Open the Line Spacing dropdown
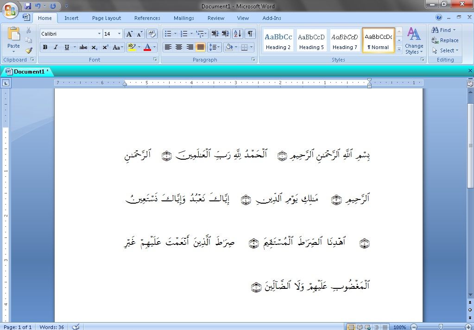Viewport: 474px width, 330px height. coord(213,47)
